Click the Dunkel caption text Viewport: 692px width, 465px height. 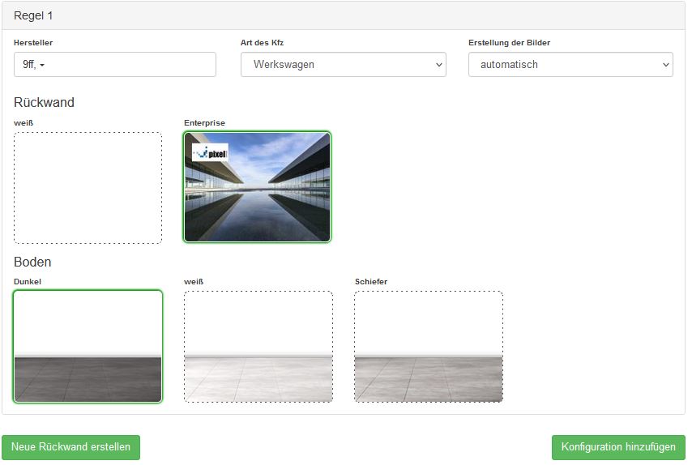click(28, 281)
